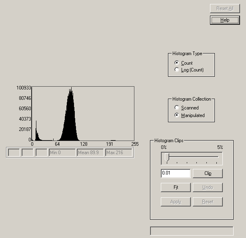The width and height of the screenshot is (246, 238).
Task: Click Reset in the Histogram Clips group
Action: click(x=208, y=202)
